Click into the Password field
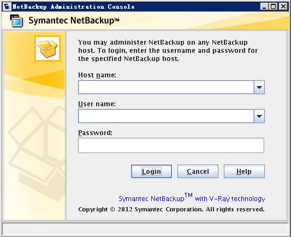 click(171, 145)
